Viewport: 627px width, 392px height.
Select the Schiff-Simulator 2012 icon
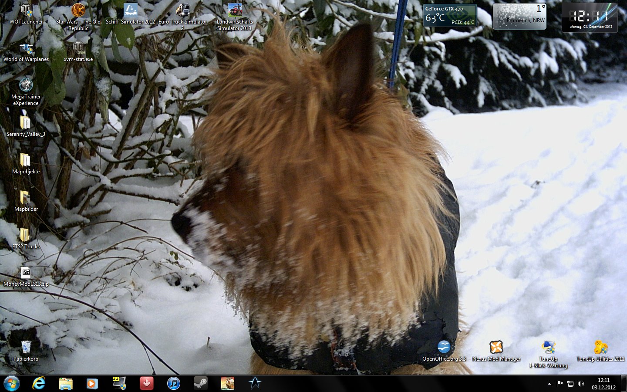point(130,10)
